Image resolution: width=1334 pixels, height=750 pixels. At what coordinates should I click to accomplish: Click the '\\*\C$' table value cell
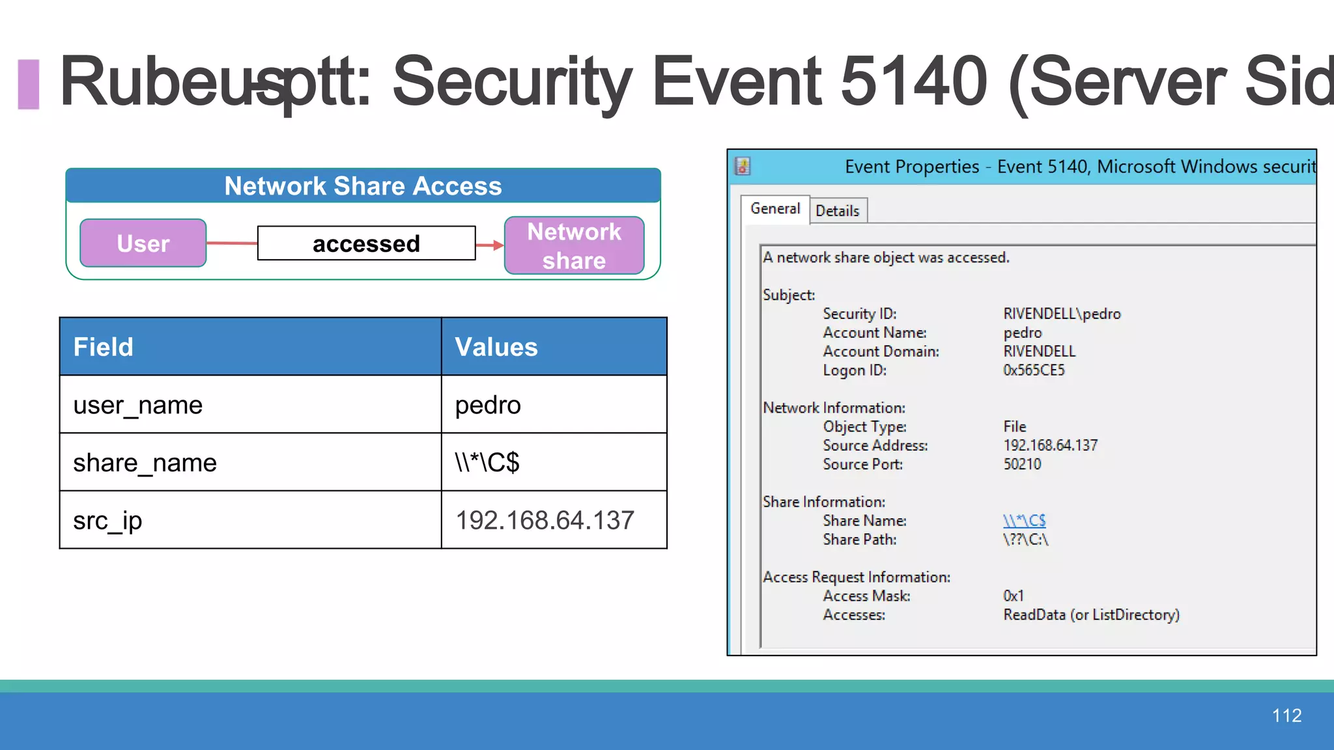point(554,462)
